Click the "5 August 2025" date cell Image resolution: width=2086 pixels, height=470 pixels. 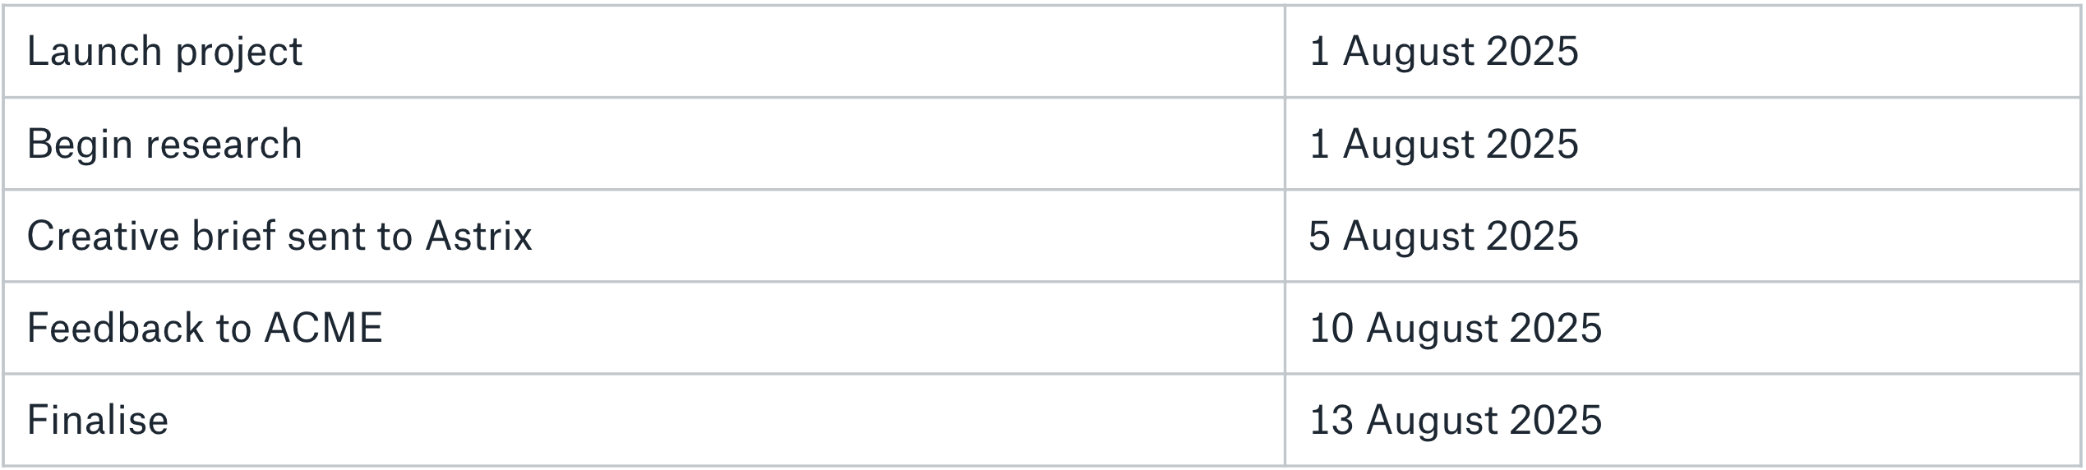point(1683,235)
